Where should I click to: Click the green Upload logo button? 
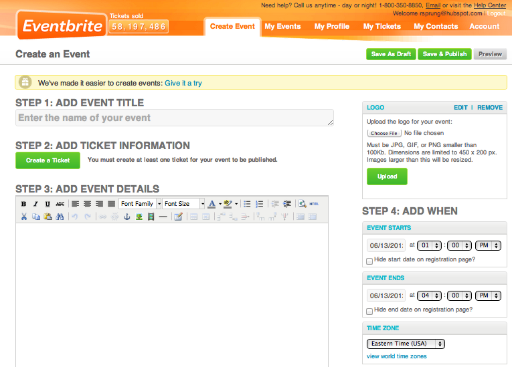(x=387, y=176)
